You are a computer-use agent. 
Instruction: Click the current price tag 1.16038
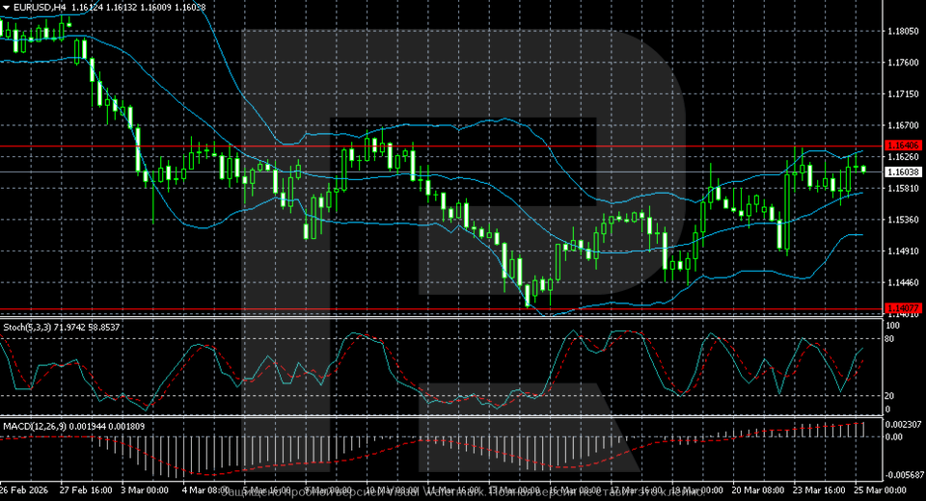(x=903, y=171)
